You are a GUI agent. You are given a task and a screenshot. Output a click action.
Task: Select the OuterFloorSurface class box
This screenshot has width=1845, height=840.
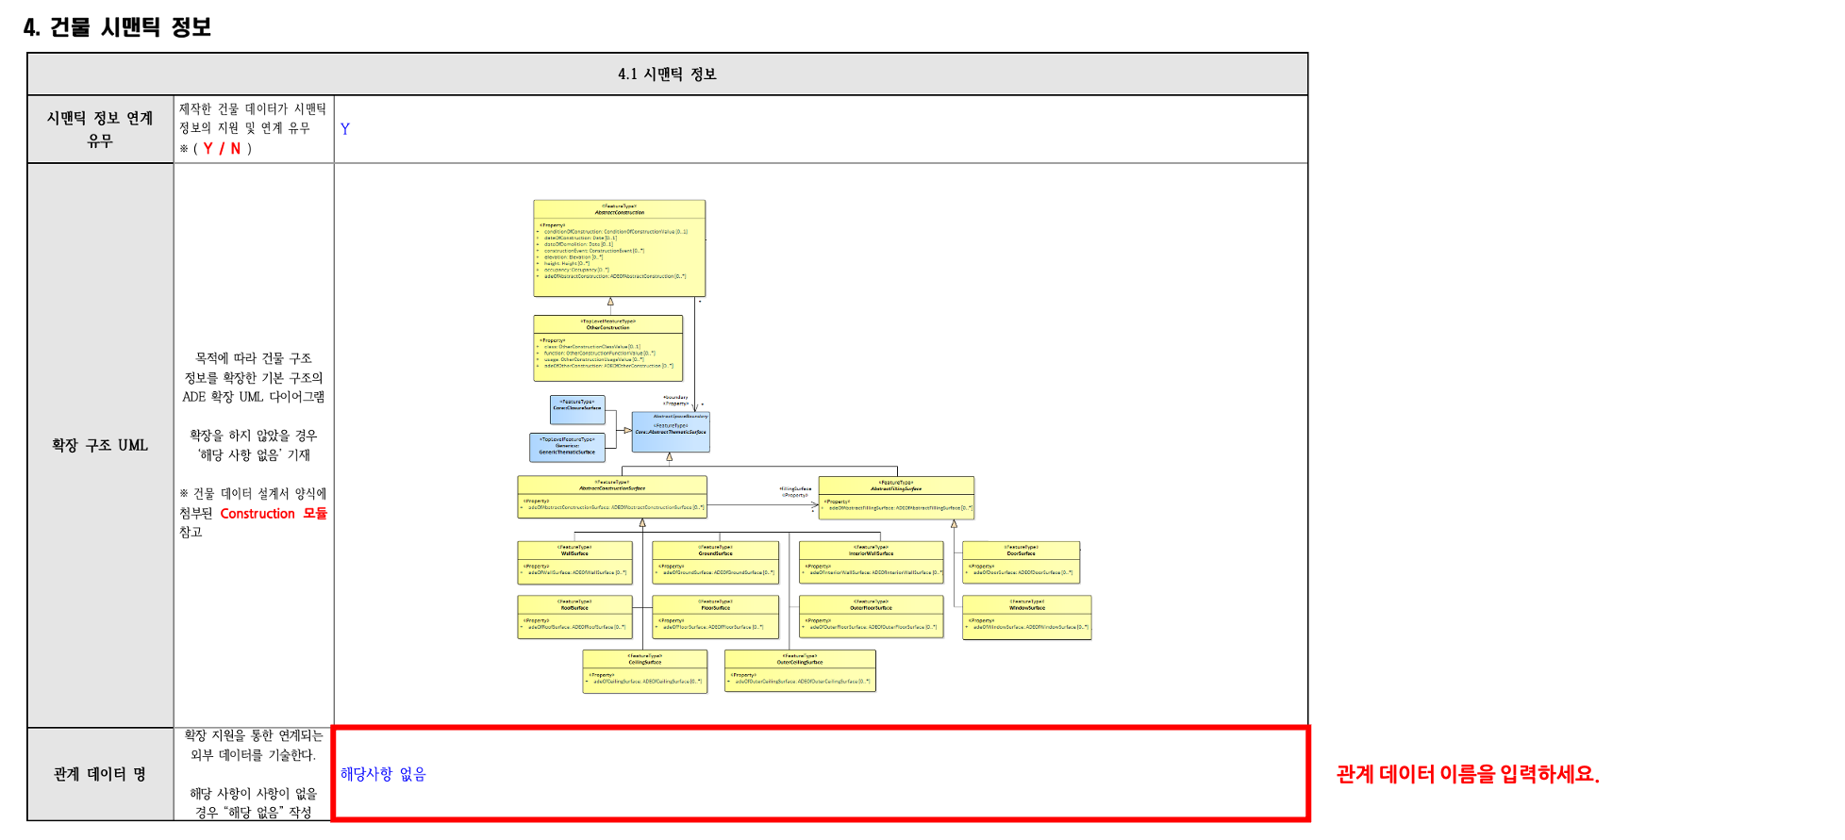point(872,617)
